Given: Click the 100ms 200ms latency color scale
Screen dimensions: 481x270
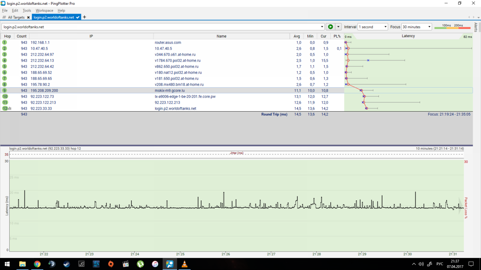Looking at the screenshot, I should (452, 26).
